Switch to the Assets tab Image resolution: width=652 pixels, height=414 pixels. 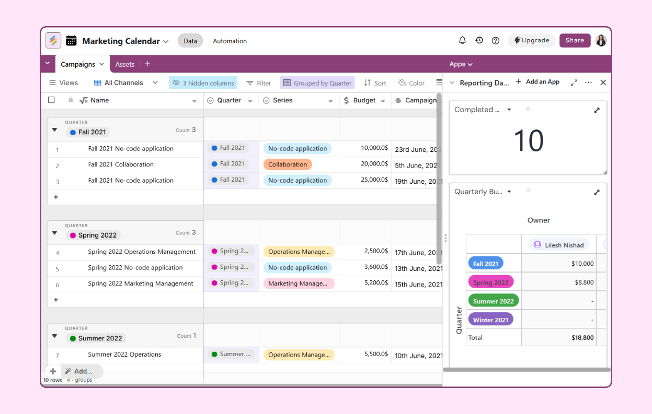(x=125, y=64)
